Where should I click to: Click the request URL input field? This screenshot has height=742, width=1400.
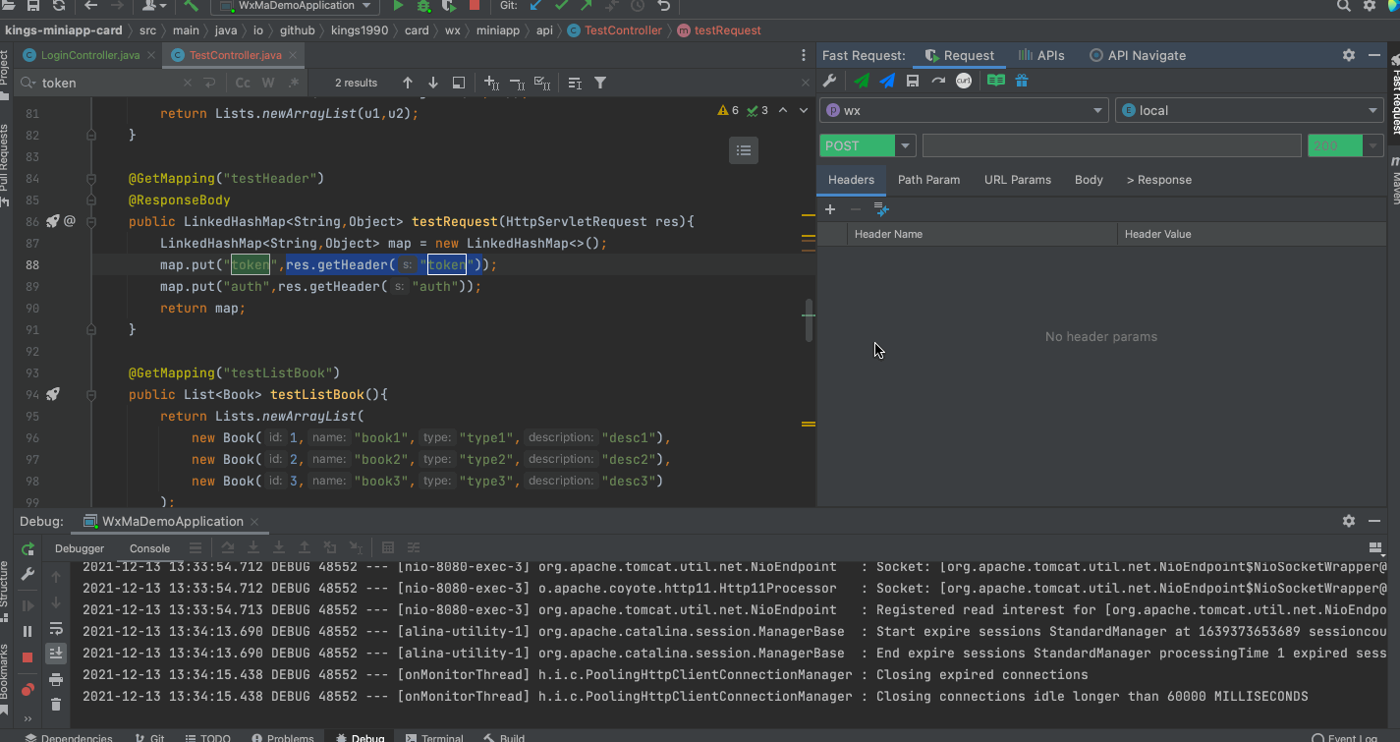tap(1110, 145)
